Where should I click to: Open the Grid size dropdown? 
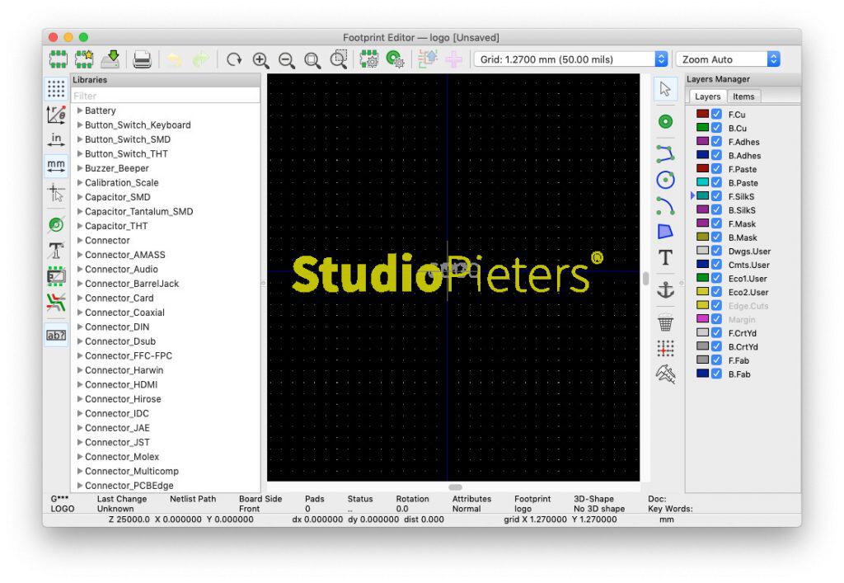point(570,59)
